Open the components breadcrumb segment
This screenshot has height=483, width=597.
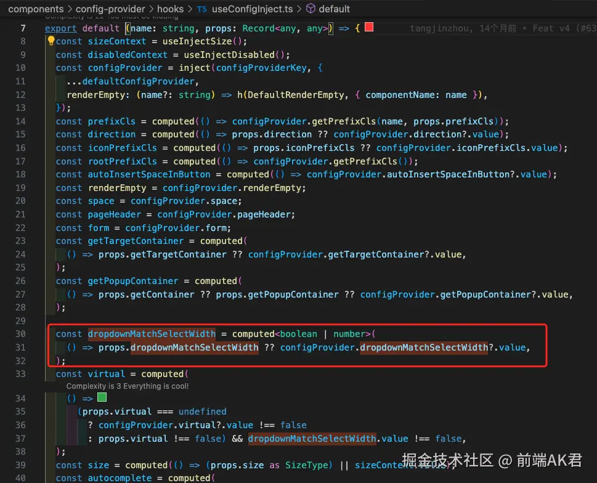click(x=36, y=9)
